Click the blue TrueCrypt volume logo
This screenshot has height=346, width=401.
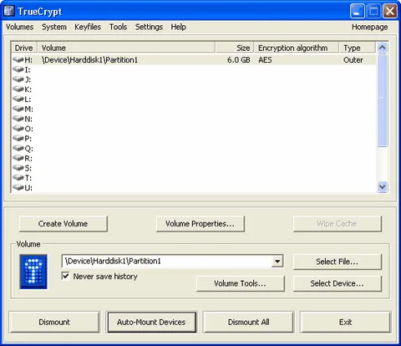pos(33,272)
